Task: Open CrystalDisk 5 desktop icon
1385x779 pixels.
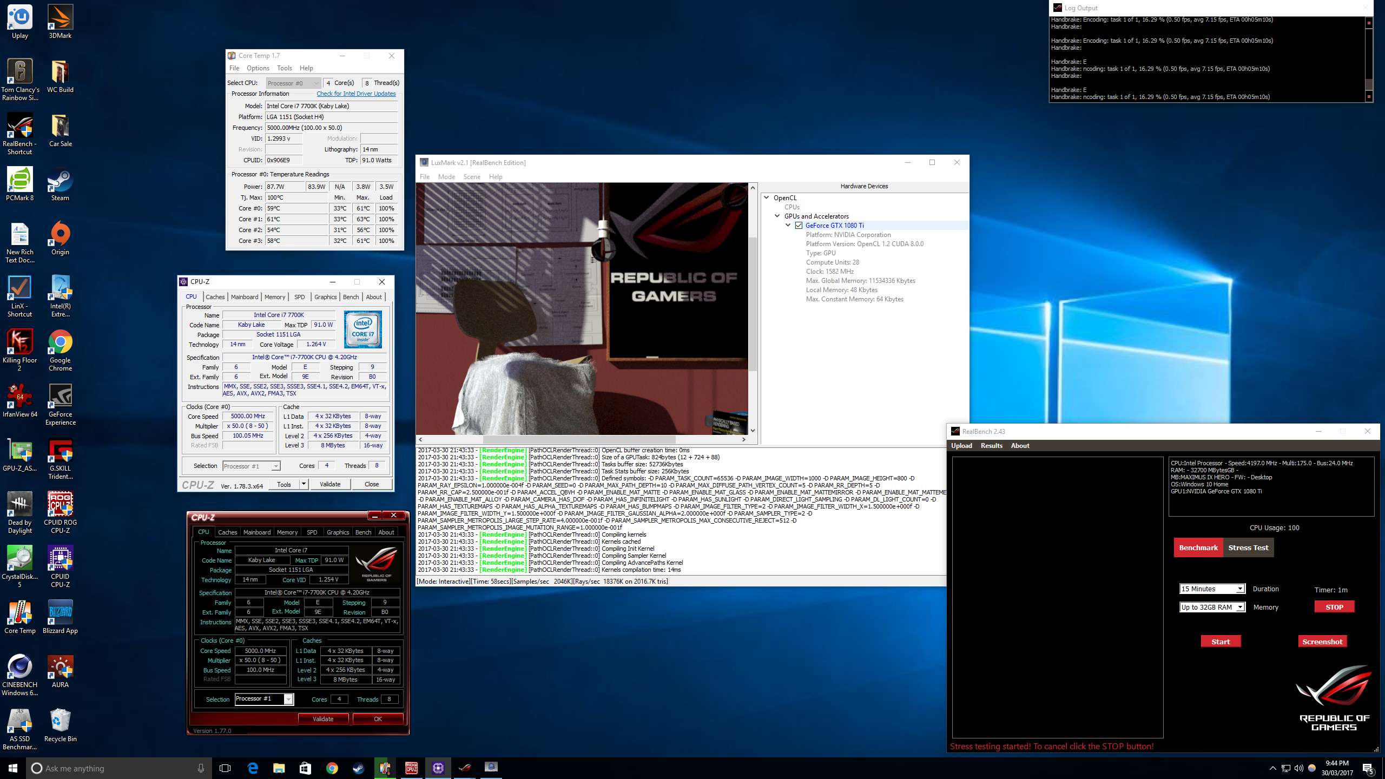Action: pos(20,566)
